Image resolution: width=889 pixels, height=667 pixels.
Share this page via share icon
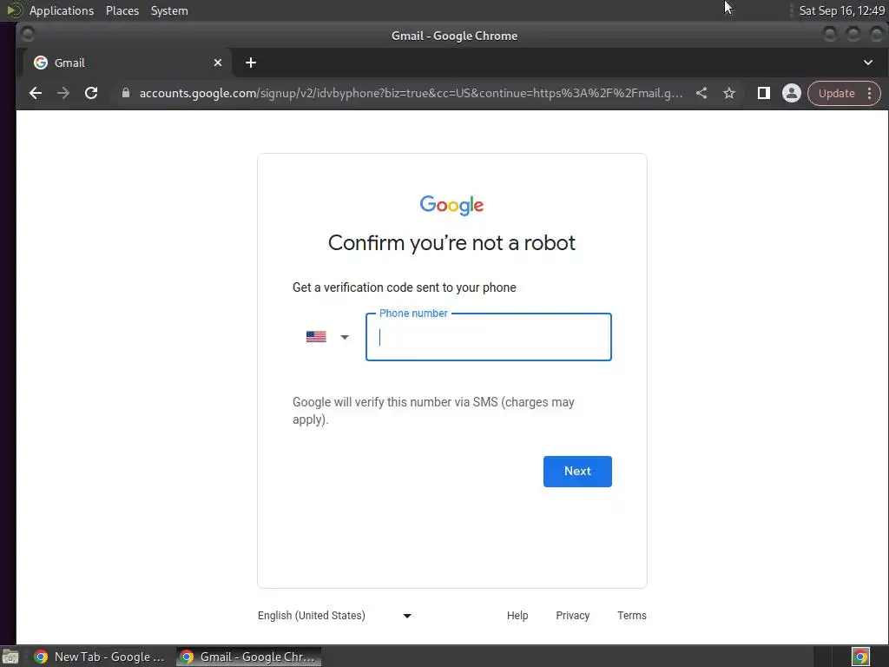(x=701, y=93)
